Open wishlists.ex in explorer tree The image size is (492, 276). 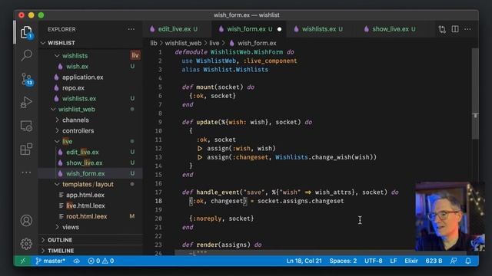coord(91,99)
